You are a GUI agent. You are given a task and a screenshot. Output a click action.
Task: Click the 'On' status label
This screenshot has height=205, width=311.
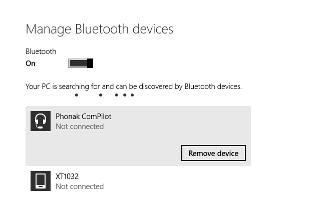point(31,63)
